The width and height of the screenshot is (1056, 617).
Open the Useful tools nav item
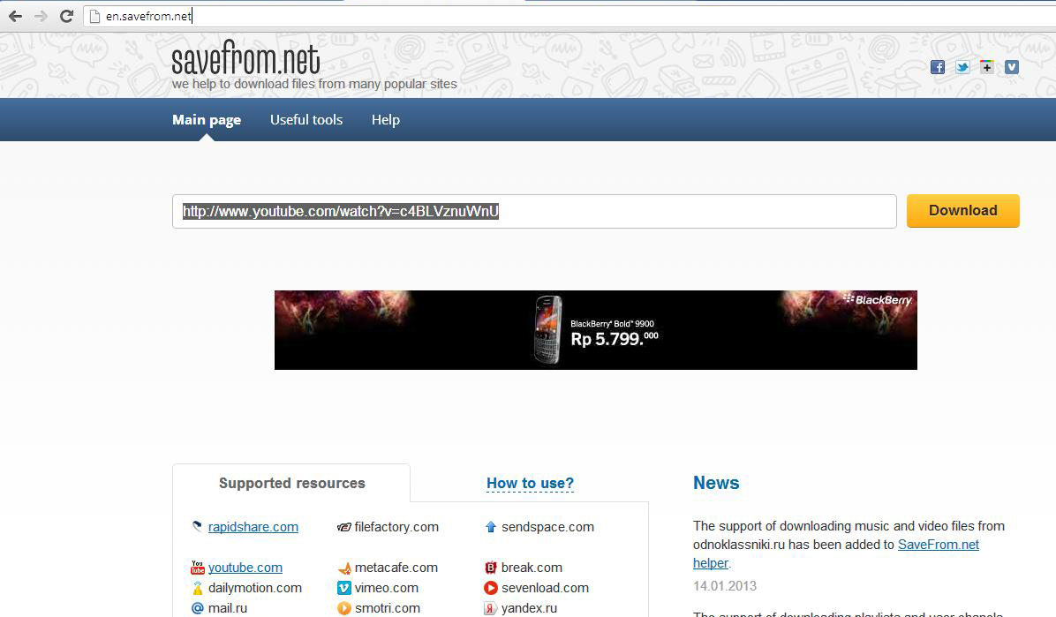pyautogui.click(x=306, y=120)
